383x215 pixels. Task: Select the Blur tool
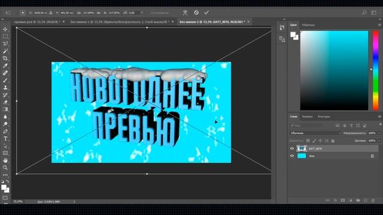coord(5,117)
